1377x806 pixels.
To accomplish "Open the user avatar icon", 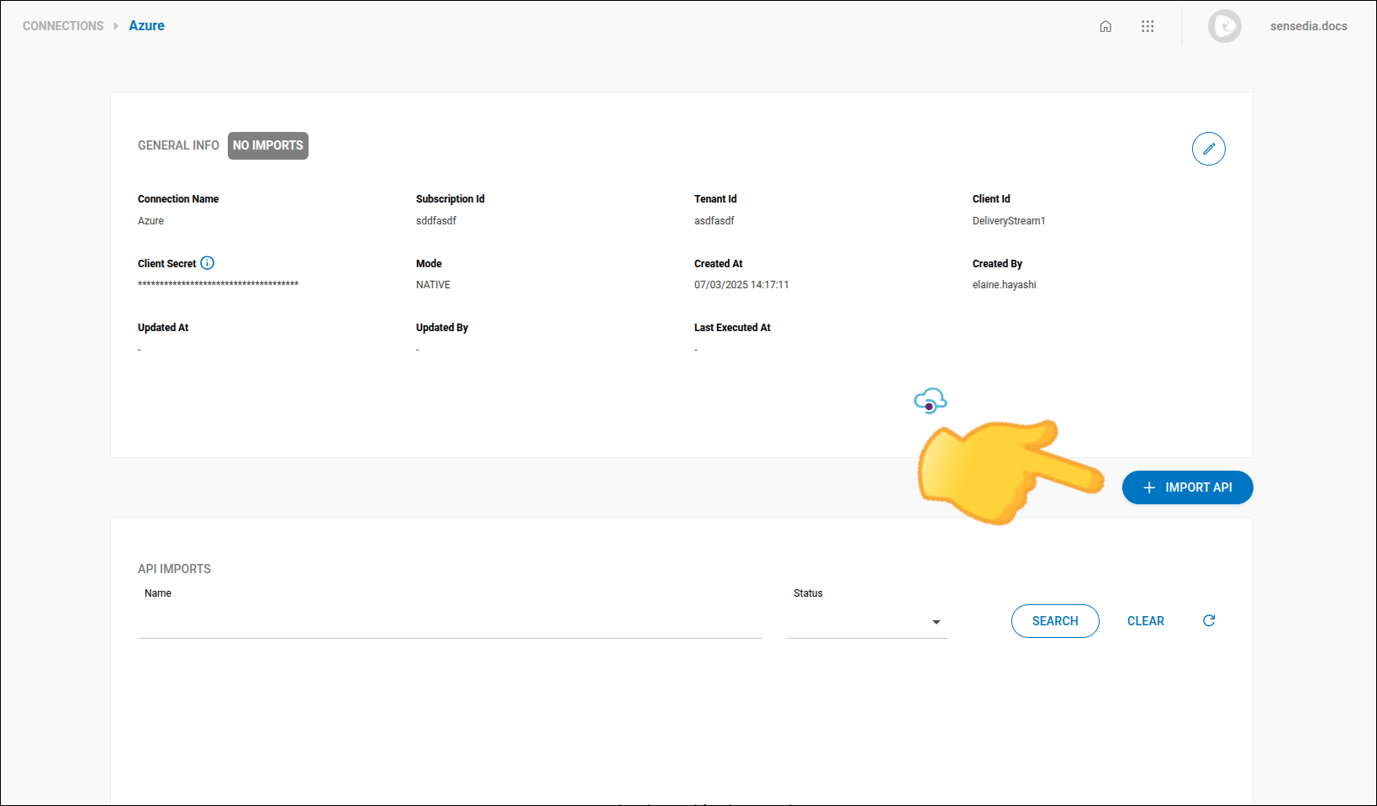I will click(x=1225, y=26).
